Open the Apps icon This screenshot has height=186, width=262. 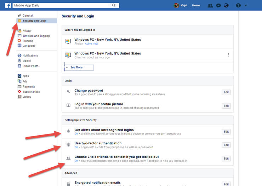point(19,76)
